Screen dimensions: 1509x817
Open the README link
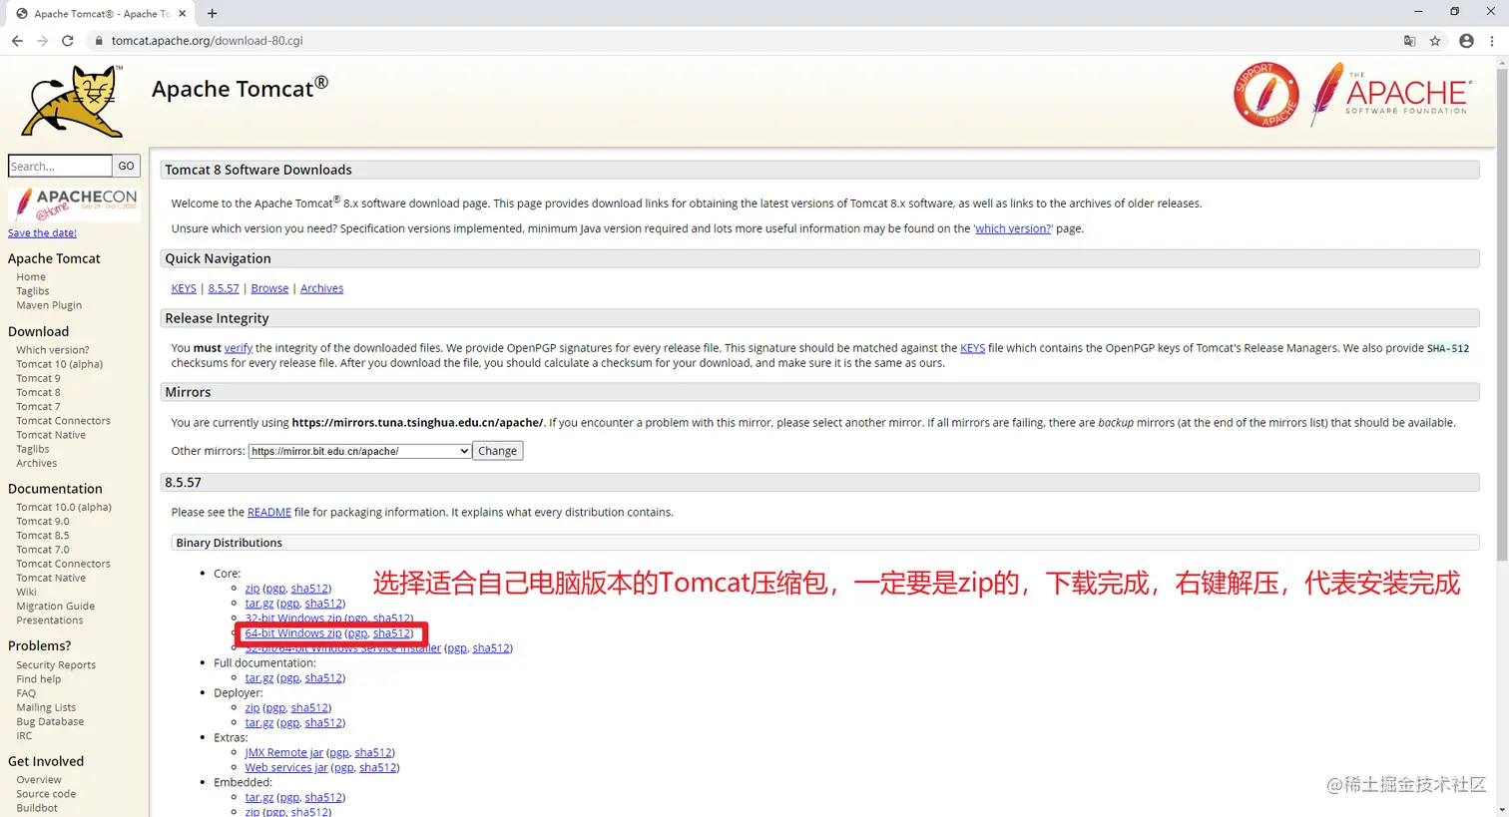coord(269,512)
